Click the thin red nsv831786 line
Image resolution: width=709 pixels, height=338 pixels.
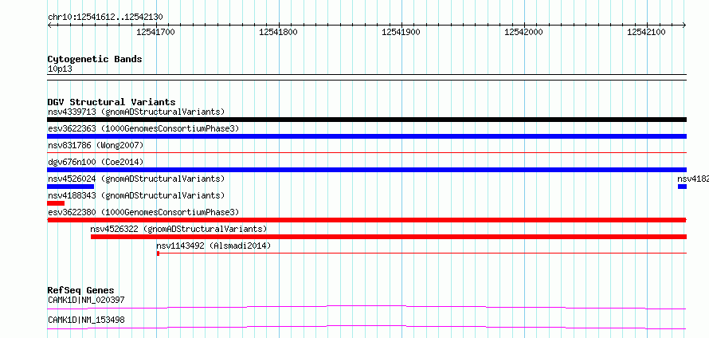[366, 153]
